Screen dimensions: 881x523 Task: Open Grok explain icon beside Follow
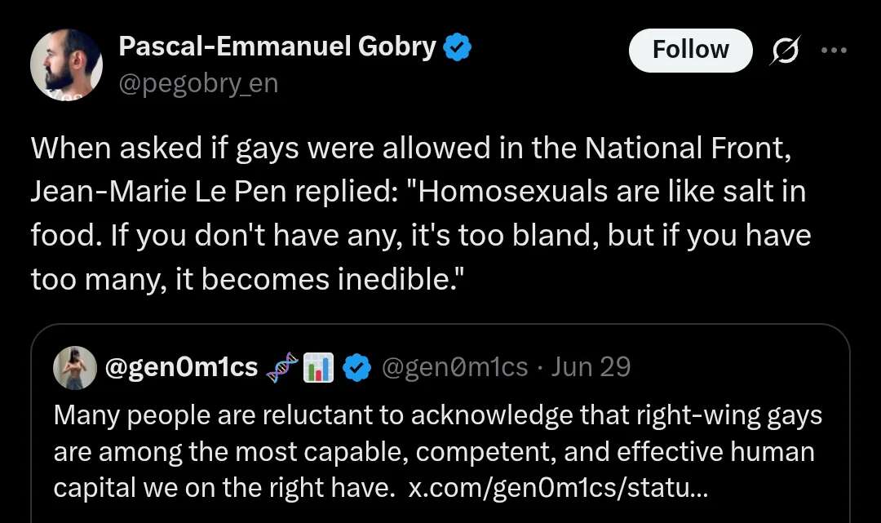pos(785,51)
